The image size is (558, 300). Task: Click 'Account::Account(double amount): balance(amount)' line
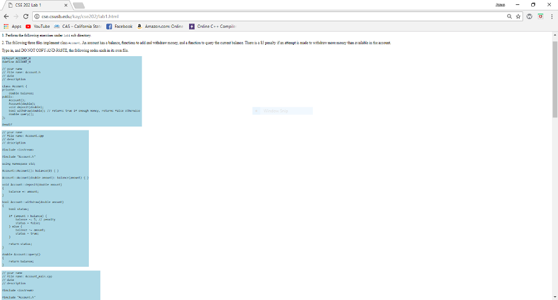point(45,178)
